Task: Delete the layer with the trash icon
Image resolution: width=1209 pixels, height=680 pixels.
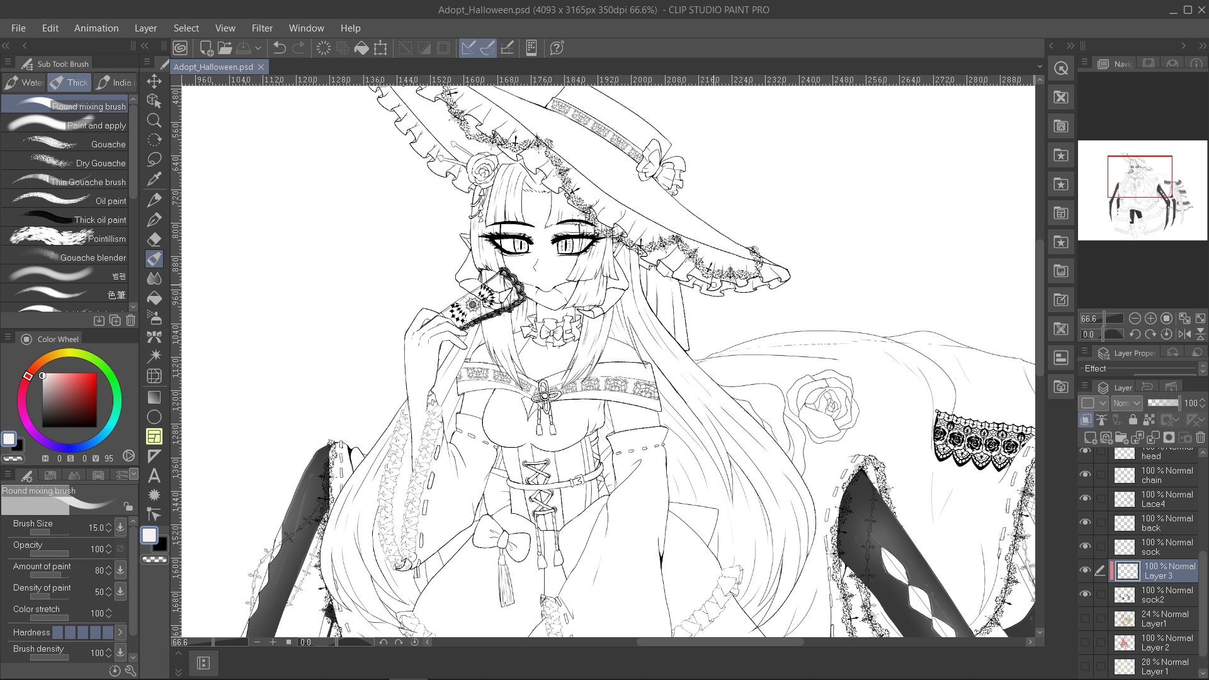Action: pyautogui.click(x=1200, y=438)
